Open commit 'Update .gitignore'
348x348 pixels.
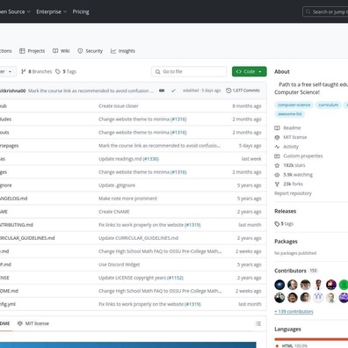pyautogui.click(x=117, y=185)
